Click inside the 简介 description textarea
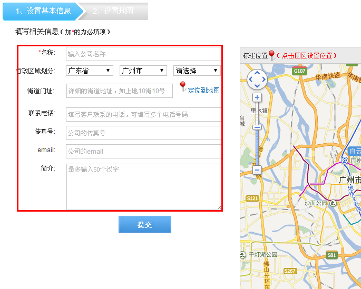 [143, 187]
